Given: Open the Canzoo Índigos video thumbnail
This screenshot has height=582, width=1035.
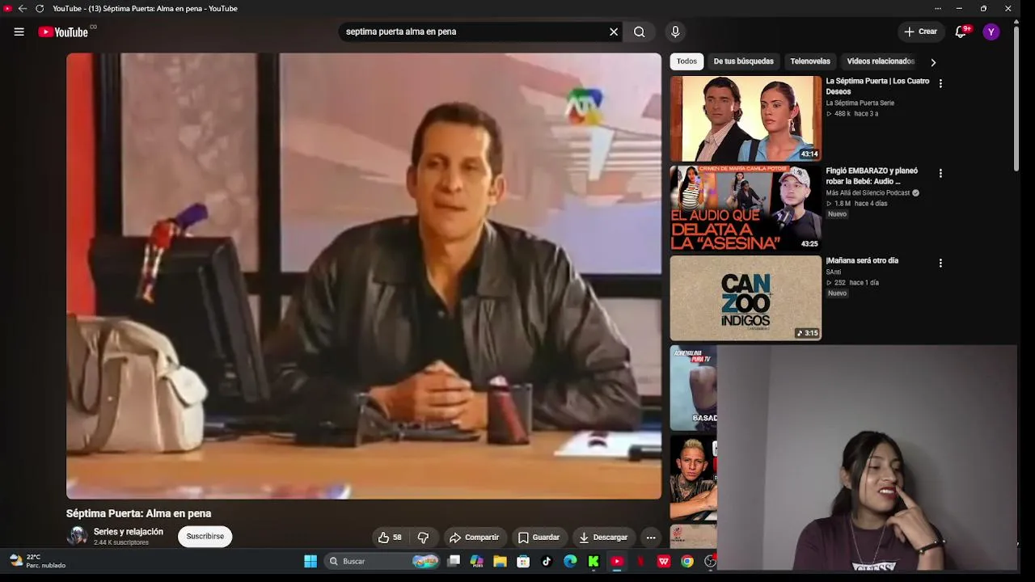Looking at the screenshot, I should [746, 298].
